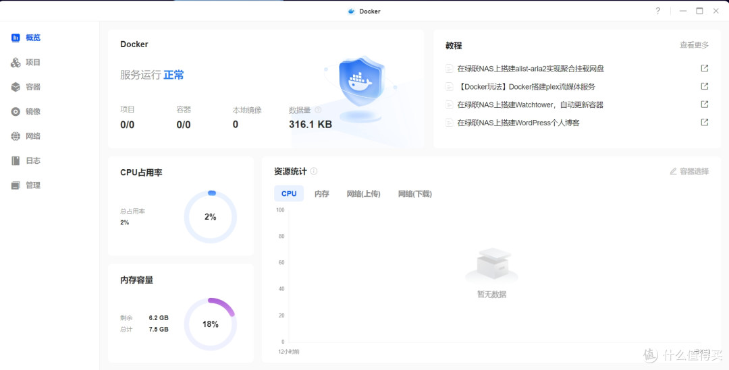Open 在绿联NAS上搭建alist-aria2 tutorial link

531,69
